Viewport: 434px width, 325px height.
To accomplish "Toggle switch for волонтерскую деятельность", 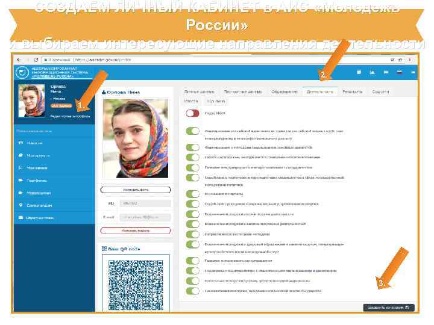I will click(x=192, y=214).
